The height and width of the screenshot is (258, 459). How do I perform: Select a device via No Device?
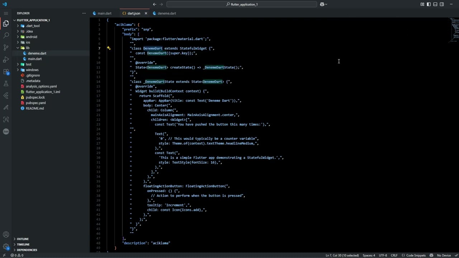coord(444,255)
